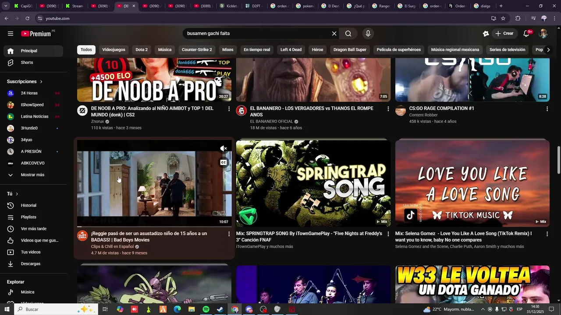Open the account avatar menu
Screen dimensions: 561x315
click(543, 34)
